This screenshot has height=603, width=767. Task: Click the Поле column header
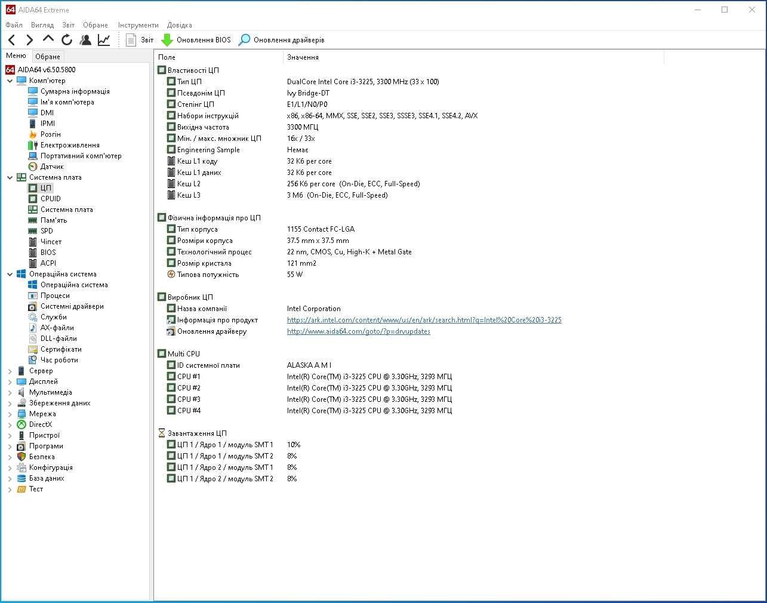click(x=218, y=57)
